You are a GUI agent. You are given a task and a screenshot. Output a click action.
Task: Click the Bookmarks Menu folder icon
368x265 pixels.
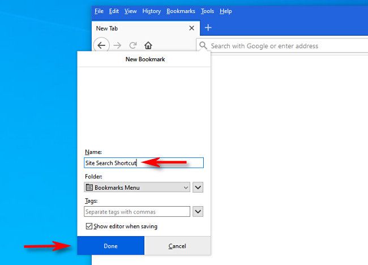(89, 187)
